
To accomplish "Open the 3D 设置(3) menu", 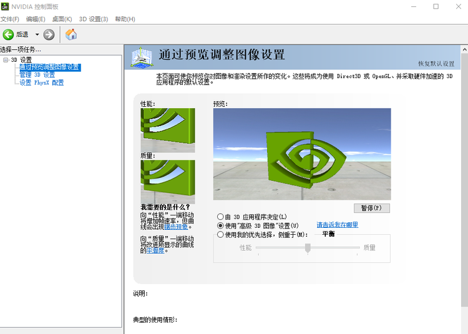I will point(94,19).
